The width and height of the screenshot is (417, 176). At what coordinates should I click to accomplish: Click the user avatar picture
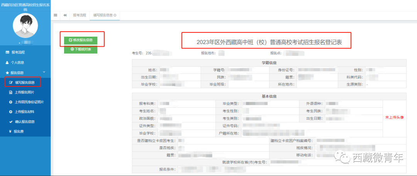pyautogui.click(x=25, y=24)
